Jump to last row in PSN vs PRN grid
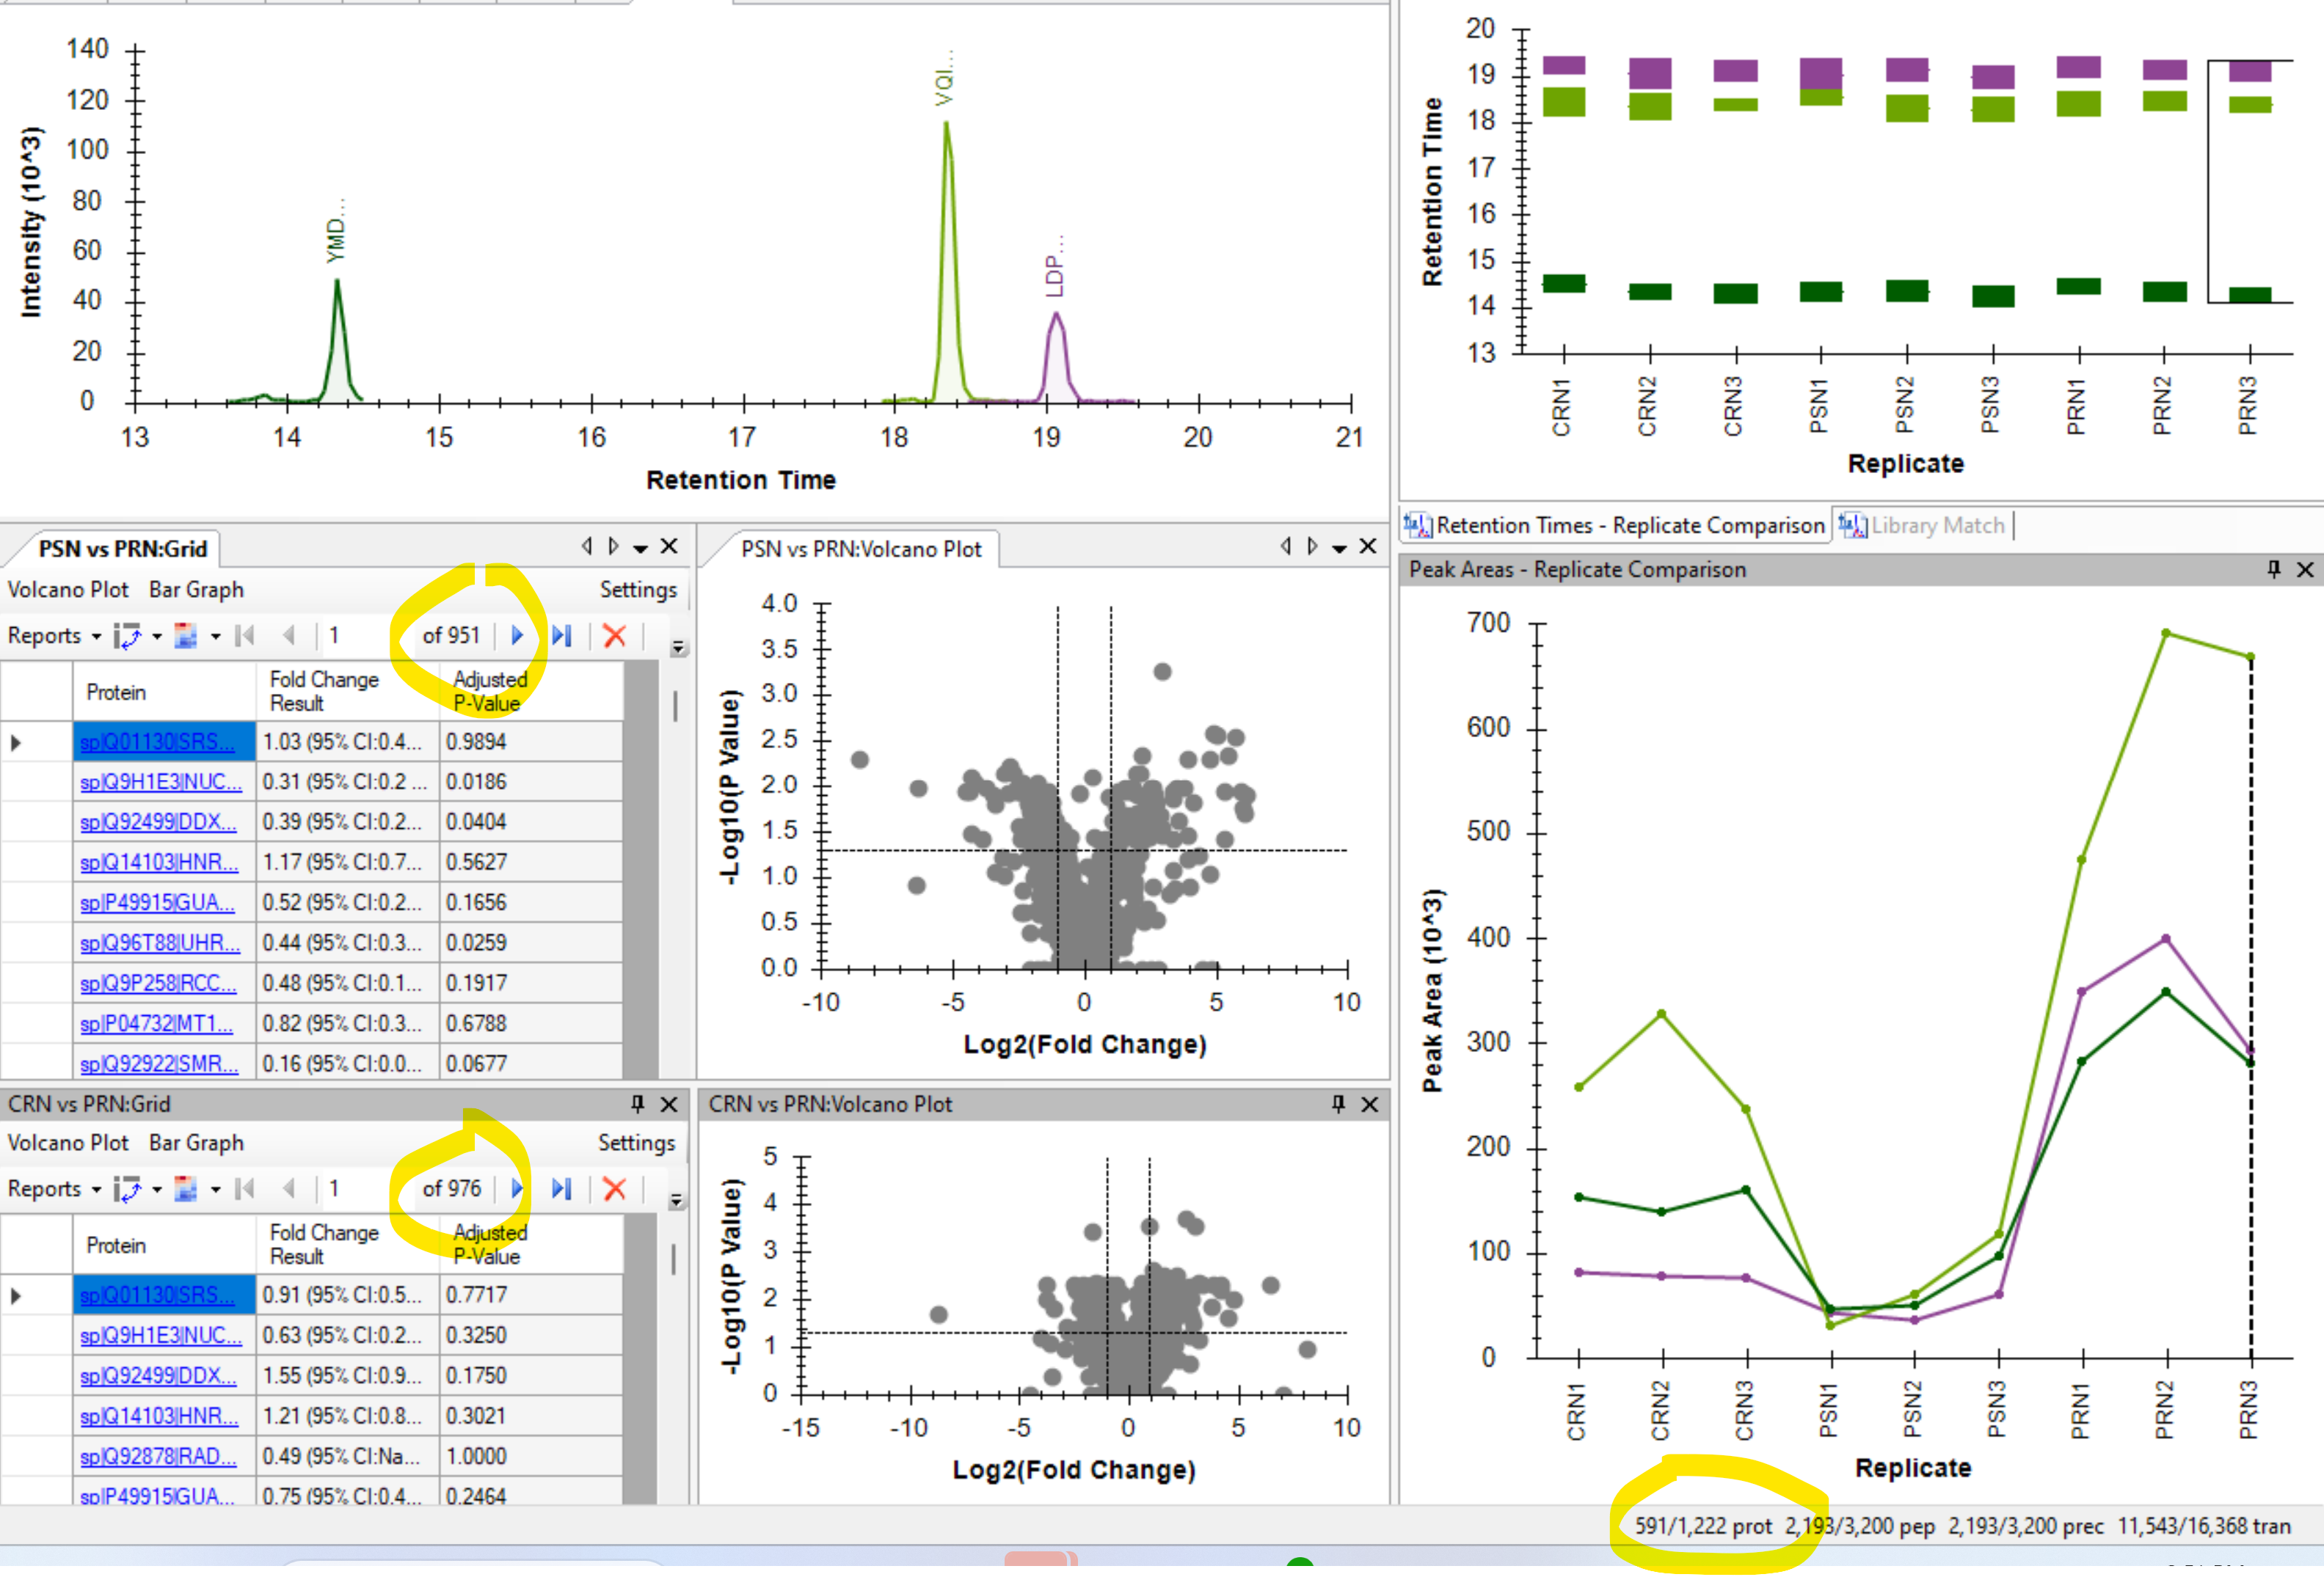The width and height of the screenshot is (2324, 1577). point(562,636)
